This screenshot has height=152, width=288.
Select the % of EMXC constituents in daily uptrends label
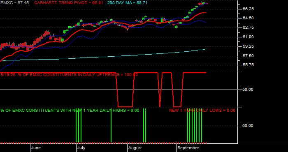point(69,75)
